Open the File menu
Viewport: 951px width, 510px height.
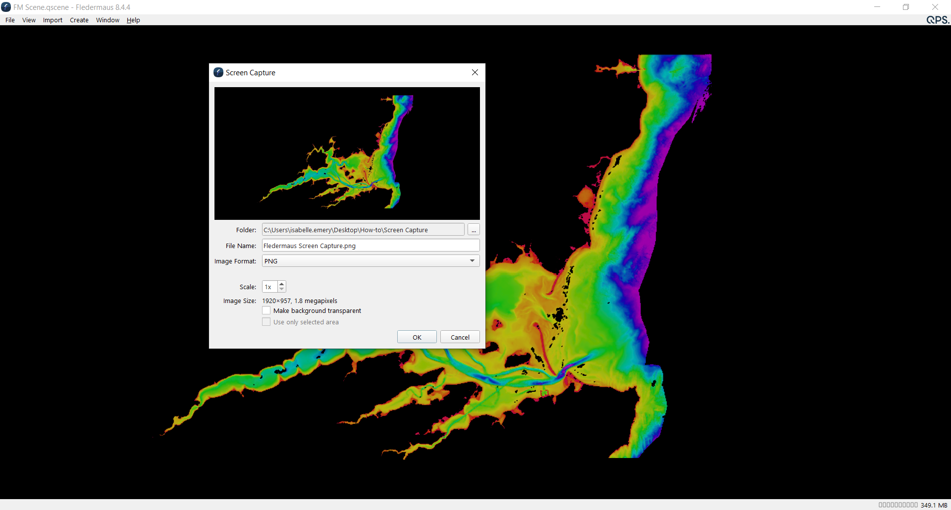(10, 20)
